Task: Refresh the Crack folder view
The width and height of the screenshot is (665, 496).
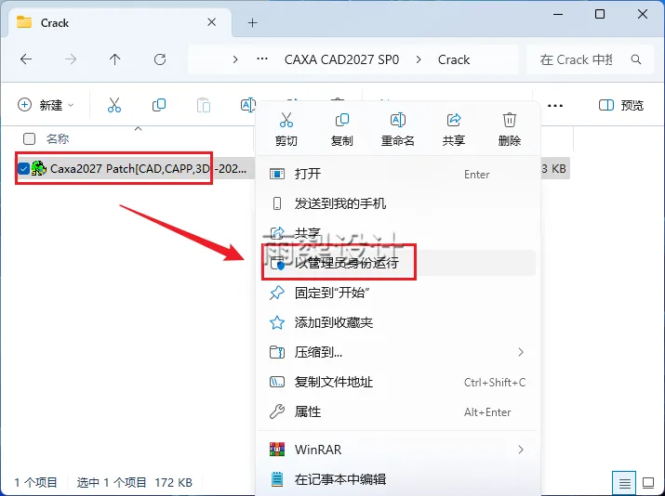Action: tap(160, 59)
